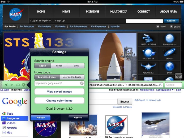
Task: Choose Google as search engine
Action: (x=43, y=66)
